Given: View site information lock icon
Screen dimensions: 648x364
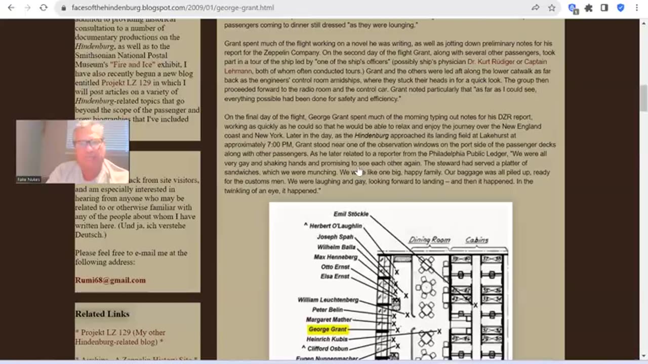Looking at the screenshot, I should click(63, 8).
